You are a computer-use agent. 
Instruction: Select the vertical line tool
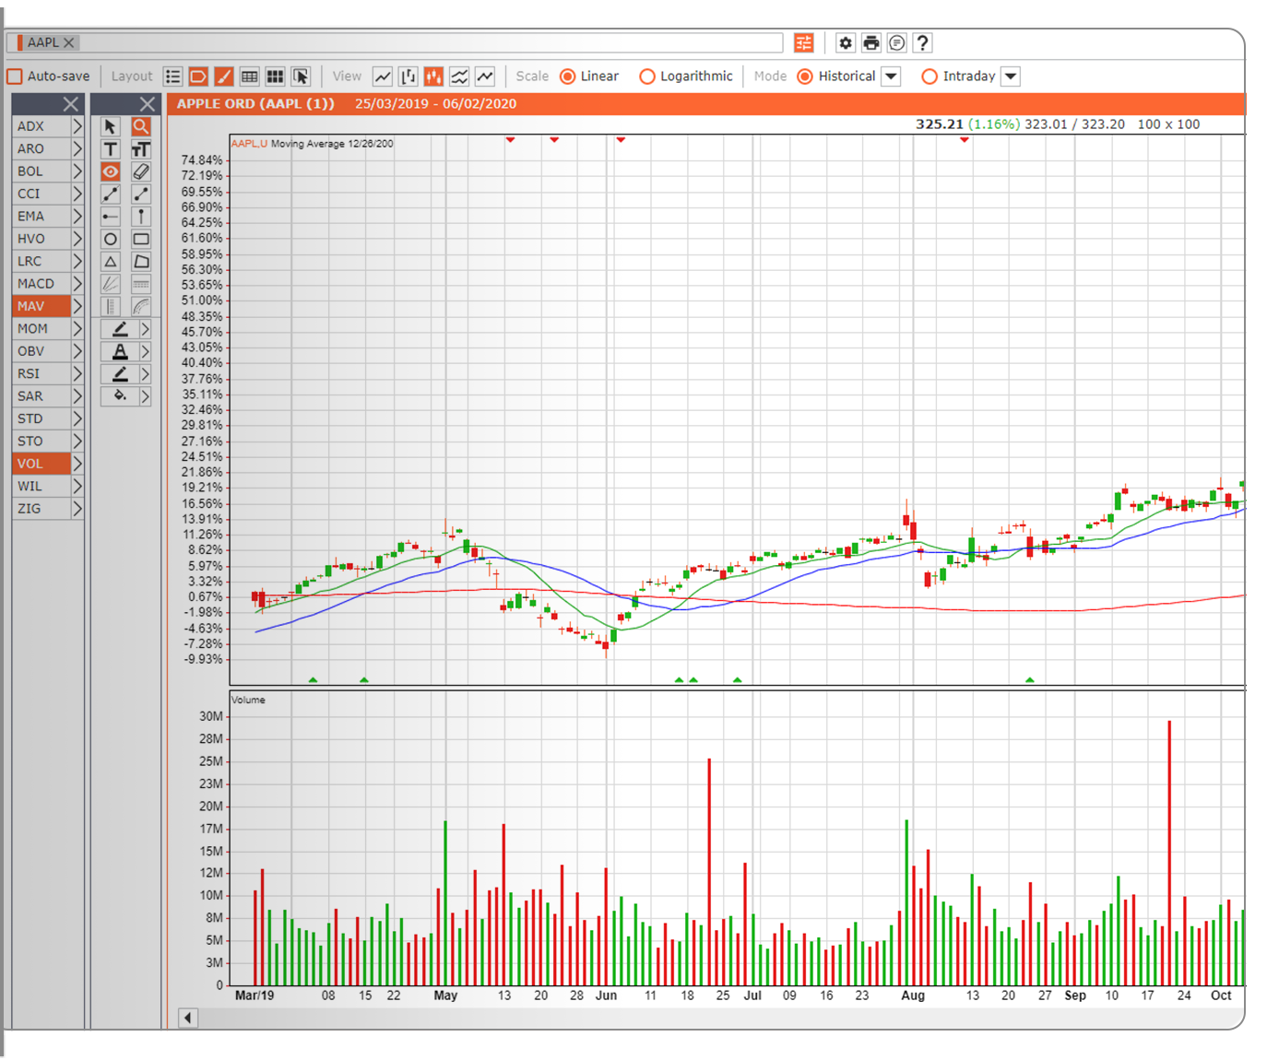141,217
